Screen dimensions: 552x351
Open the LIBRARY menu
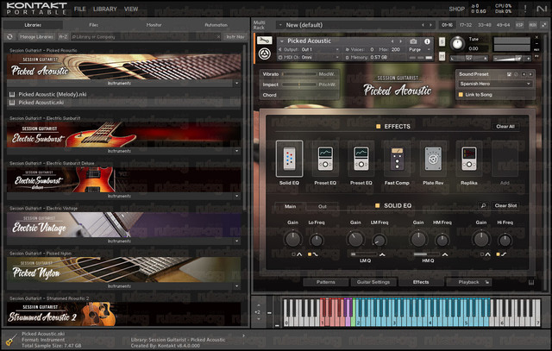(105, 9)
